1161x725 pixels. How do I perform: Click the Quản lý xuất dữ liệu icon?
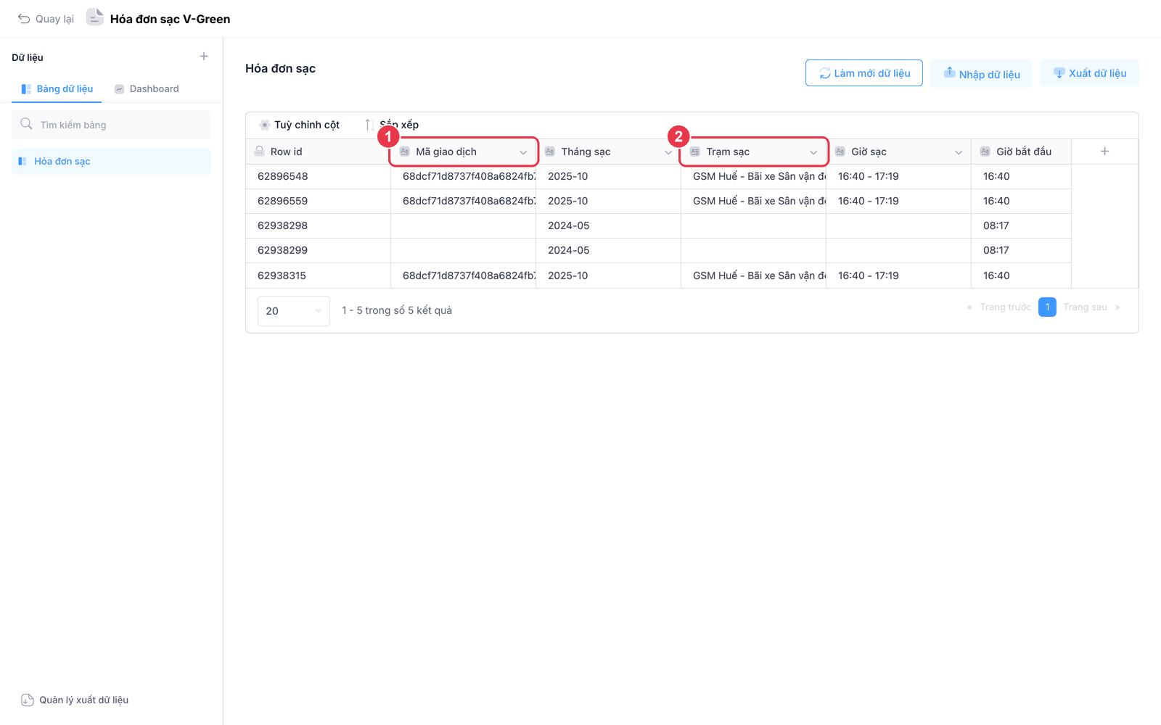28,700
